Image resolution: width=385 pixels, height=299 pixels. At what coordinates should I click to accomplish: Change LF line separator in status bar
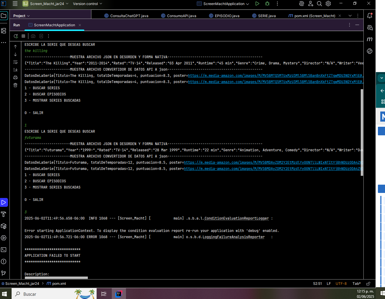pos(329,284)
